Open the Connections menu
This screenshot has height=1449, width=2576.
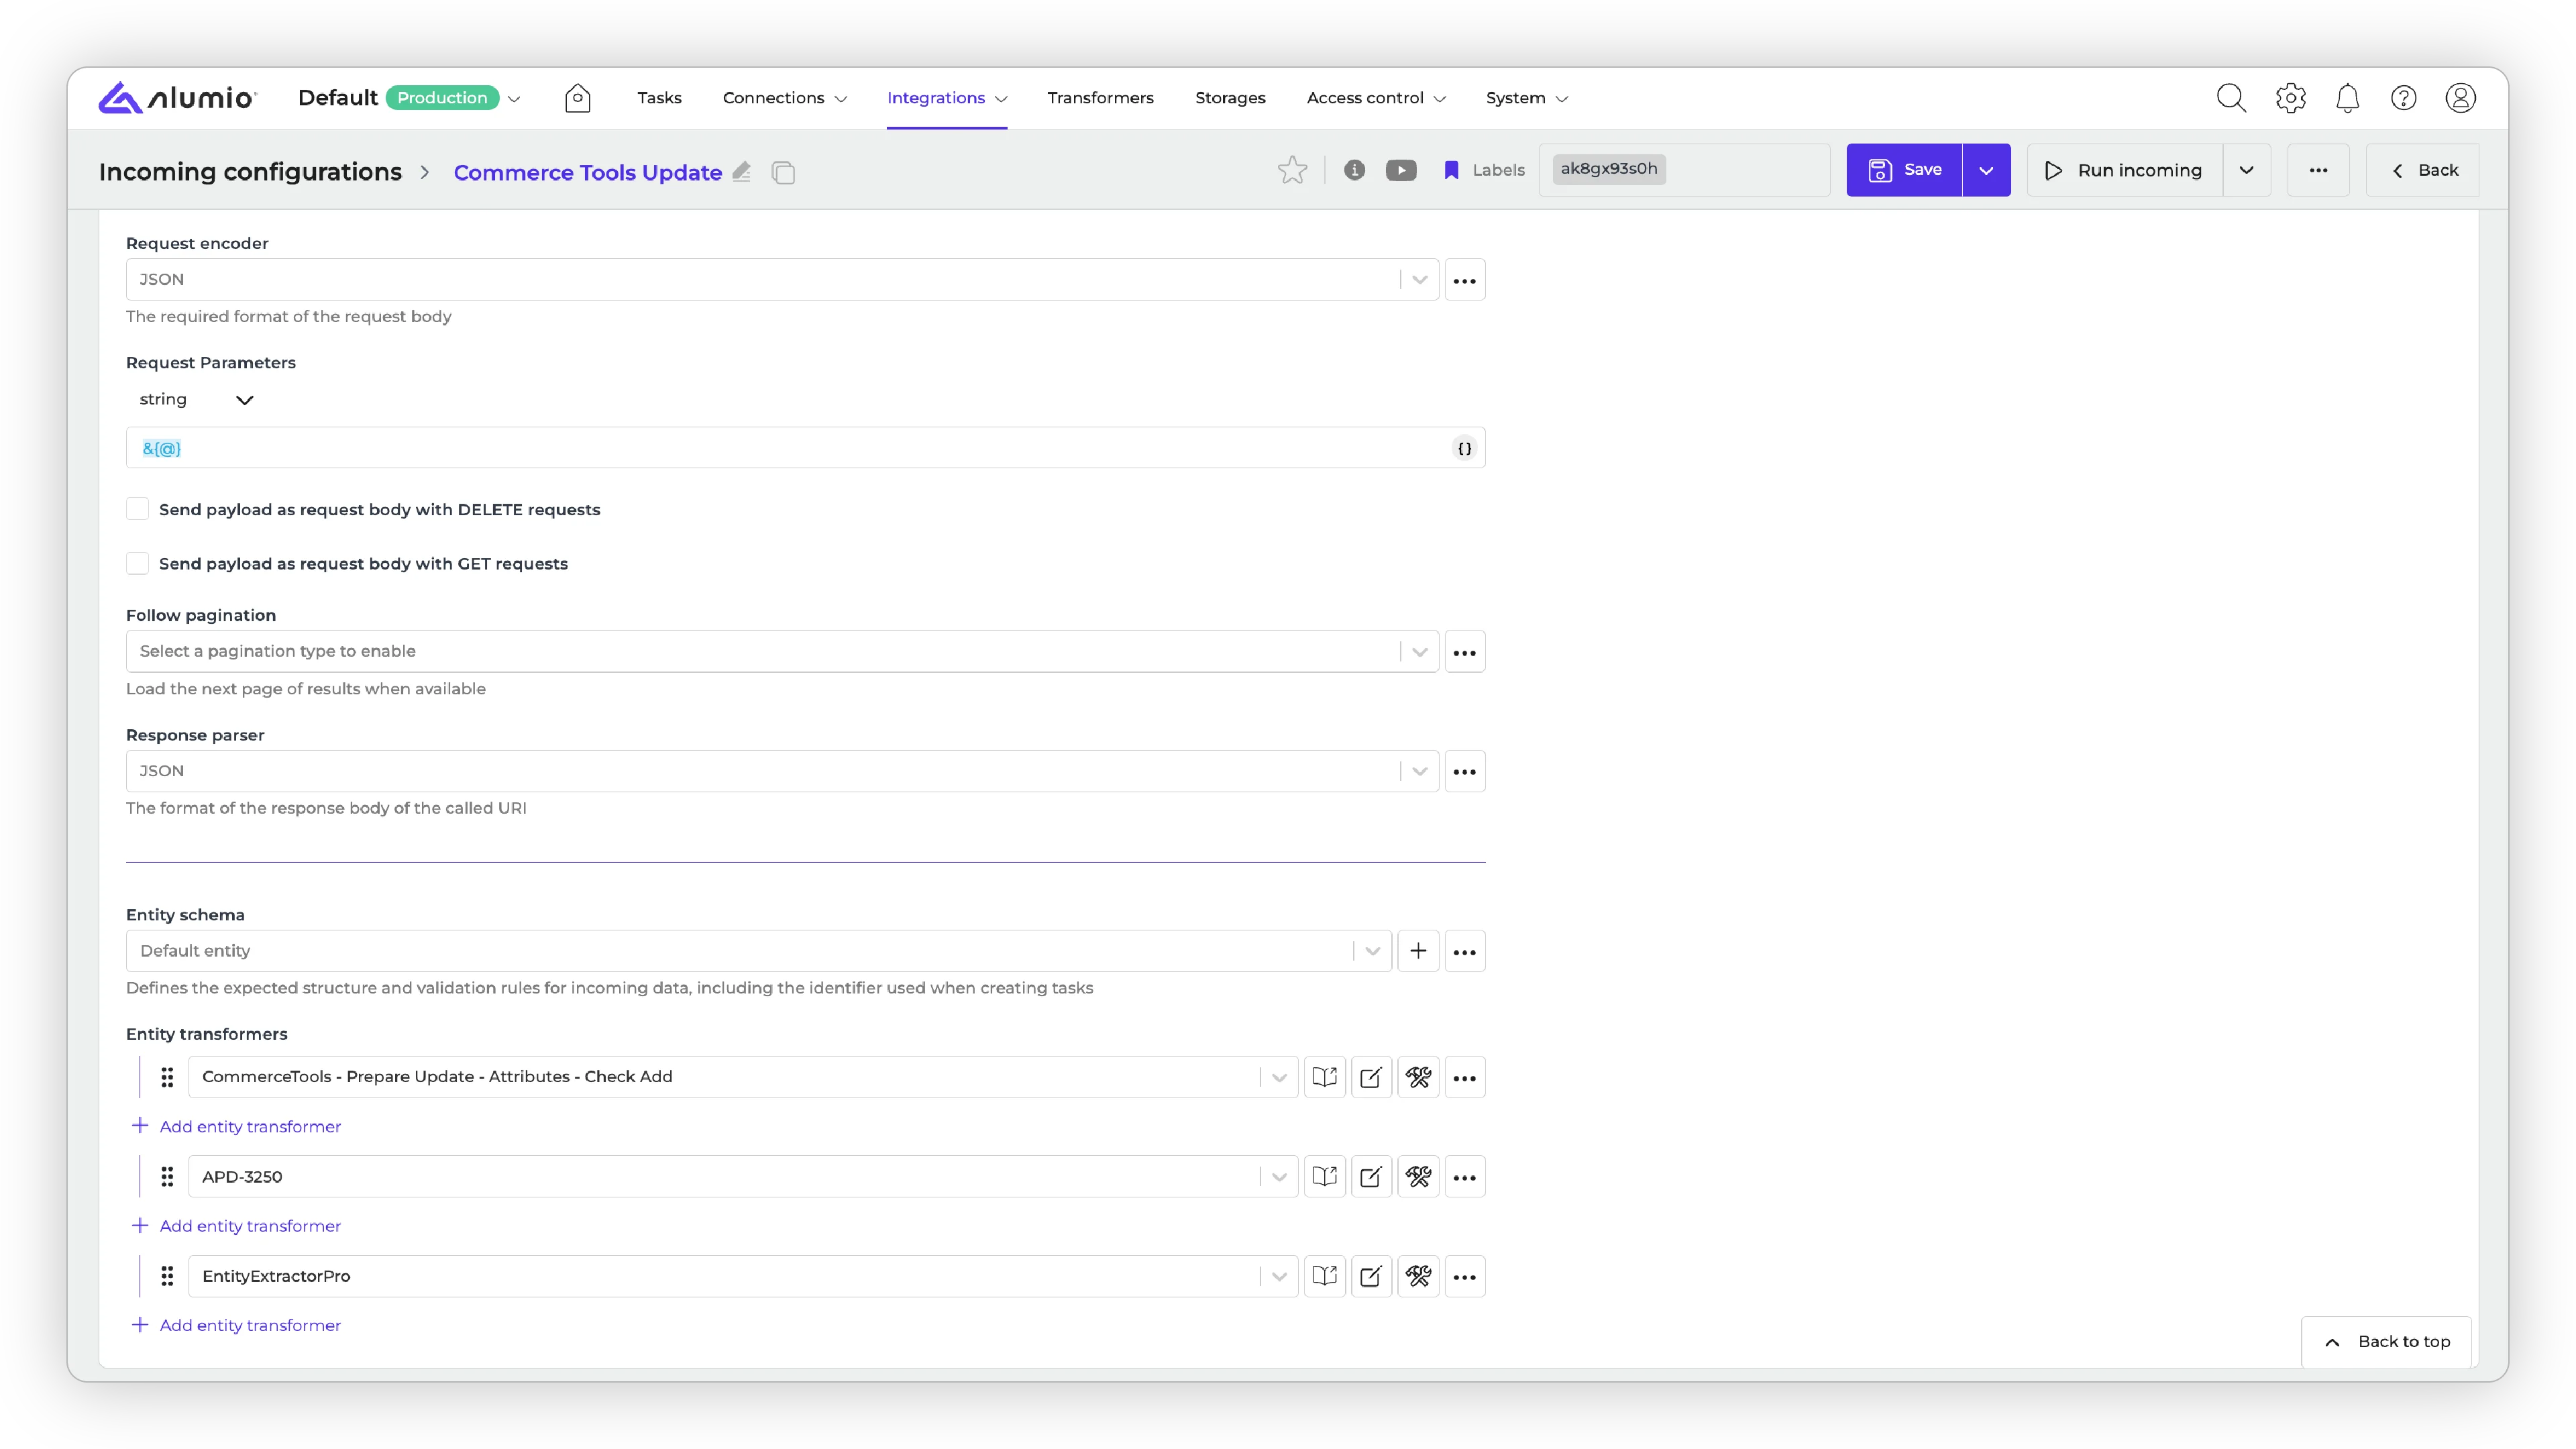click(785, 97)
